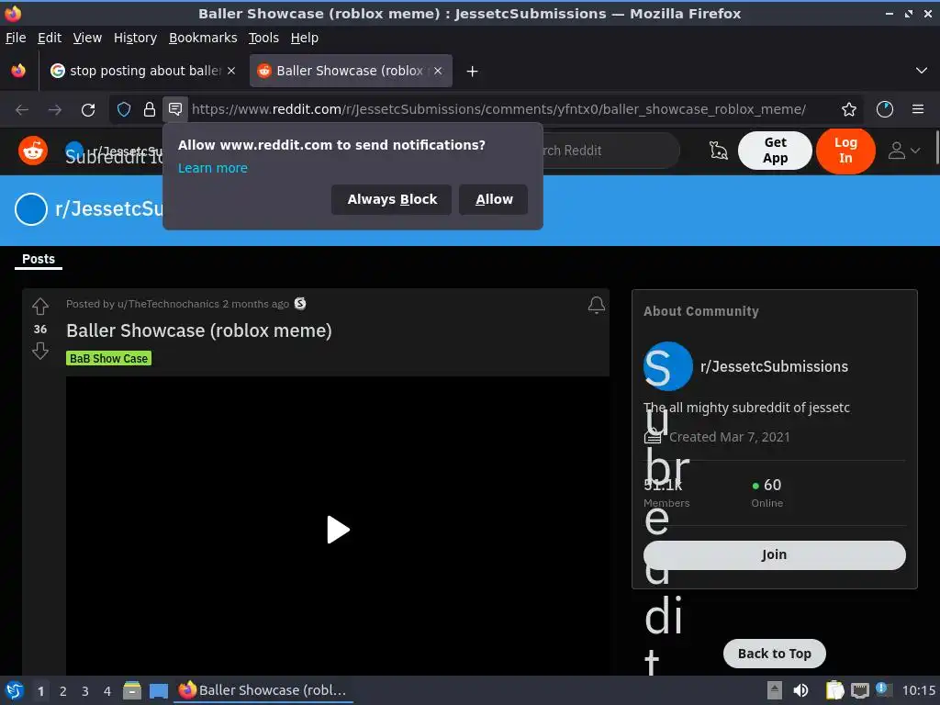Click the clipboard tray icon
This screenshot has height=705, width=940.
click(834, 690)
